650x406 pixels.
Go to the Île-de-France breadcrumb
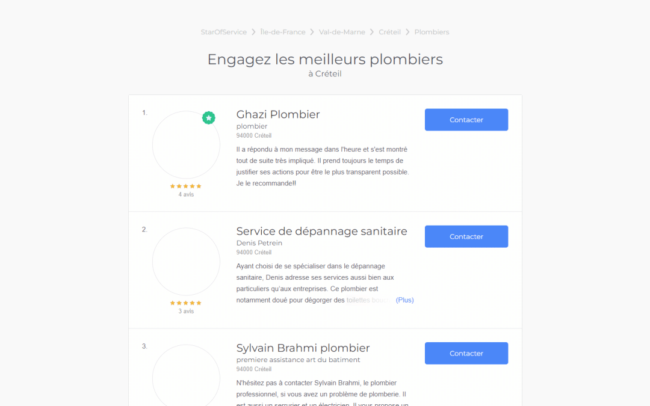(283, 32)
